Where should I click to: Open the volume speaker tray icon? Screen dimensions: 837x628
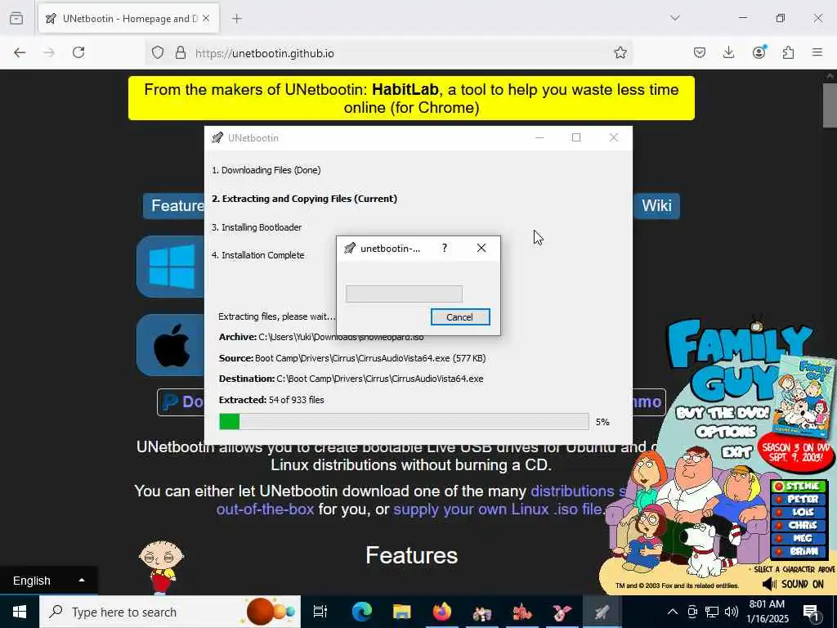[732, 612]
